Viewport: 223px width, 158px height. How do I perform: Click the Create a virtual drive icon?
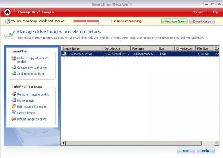[14, 67]
